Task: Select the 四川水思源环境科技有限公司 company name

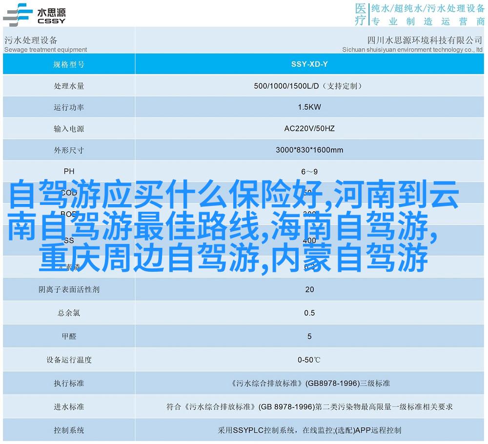Action: coord(425,40)
